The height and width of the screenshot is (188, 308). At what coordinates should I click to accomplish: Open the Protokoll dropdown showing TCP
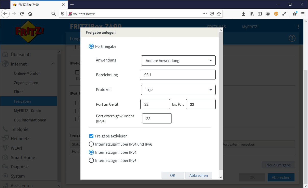178,90
